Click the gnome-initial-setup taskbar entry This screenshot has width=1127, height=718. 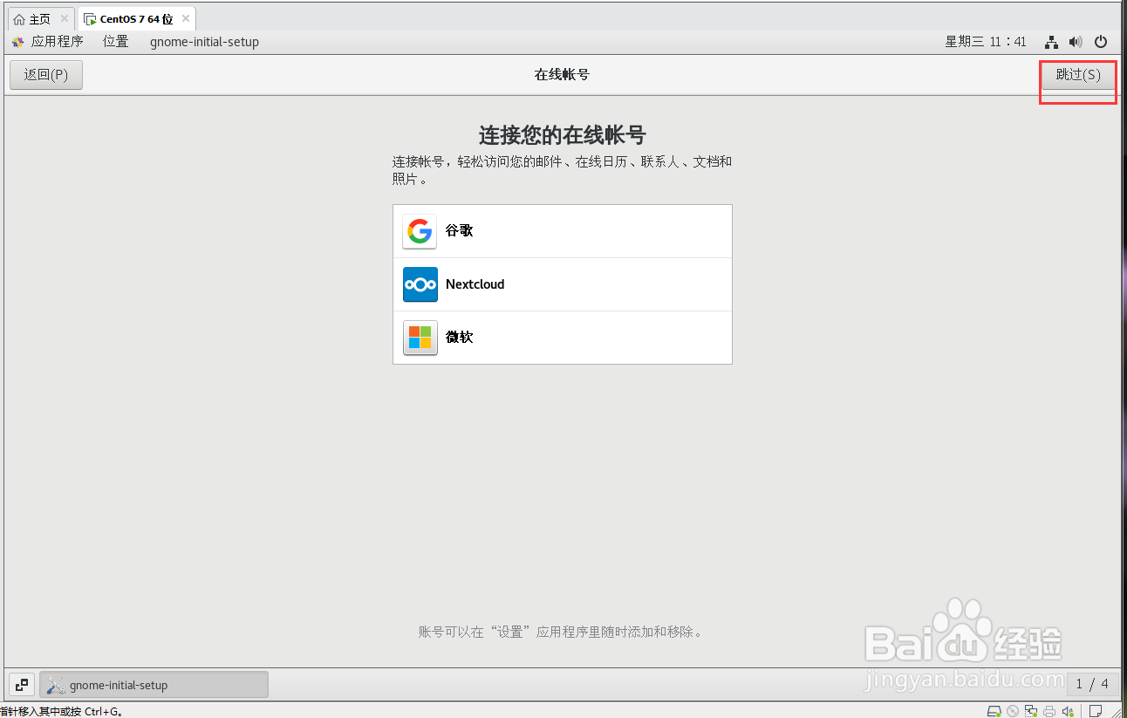tap(154, 684)
